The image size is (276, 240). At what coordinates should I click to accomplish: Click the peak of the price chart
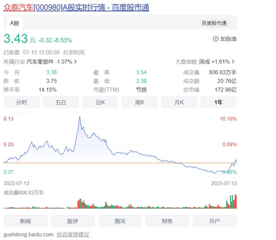(80, 117)
